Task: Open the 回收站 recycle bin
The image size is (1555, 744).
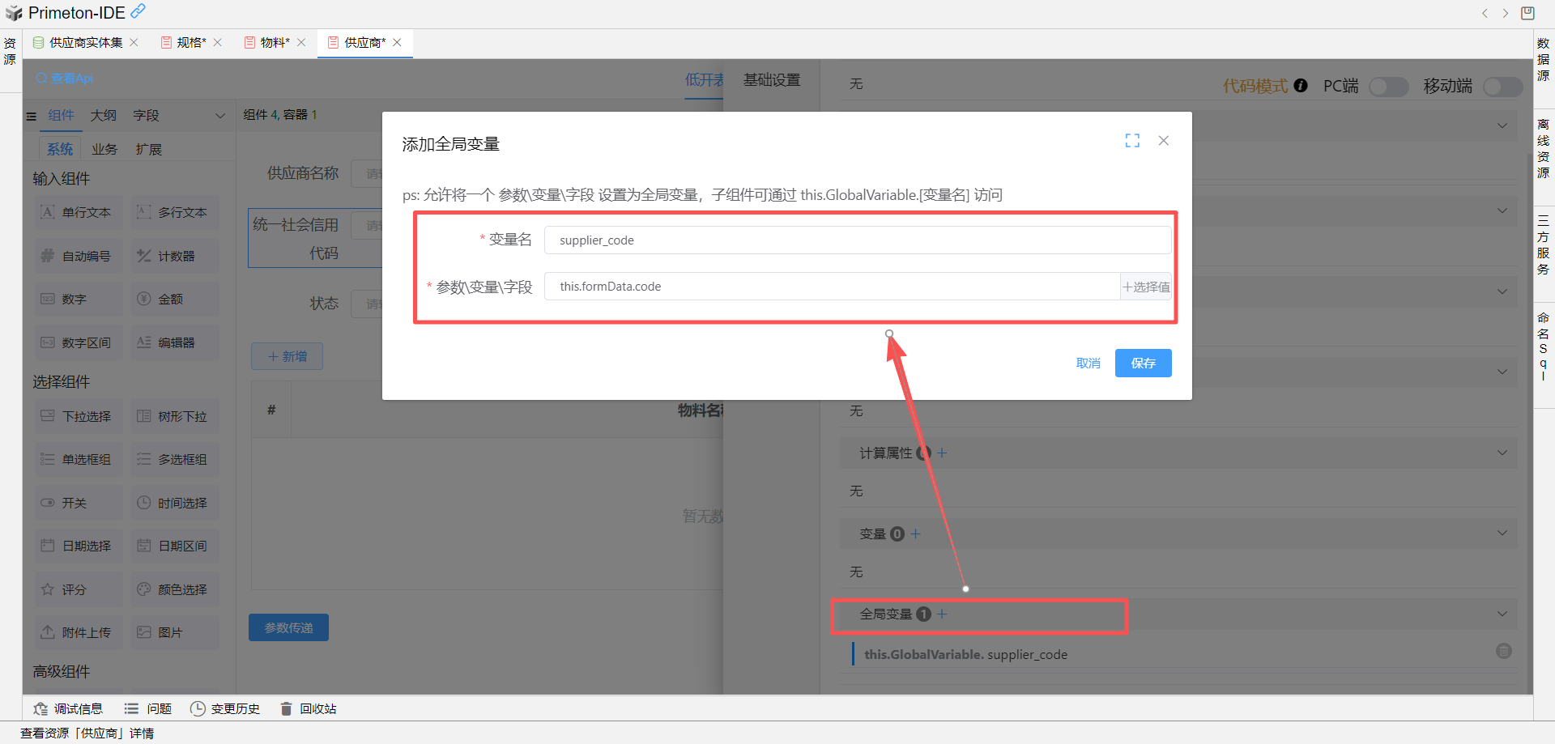Action: (309, 709)
